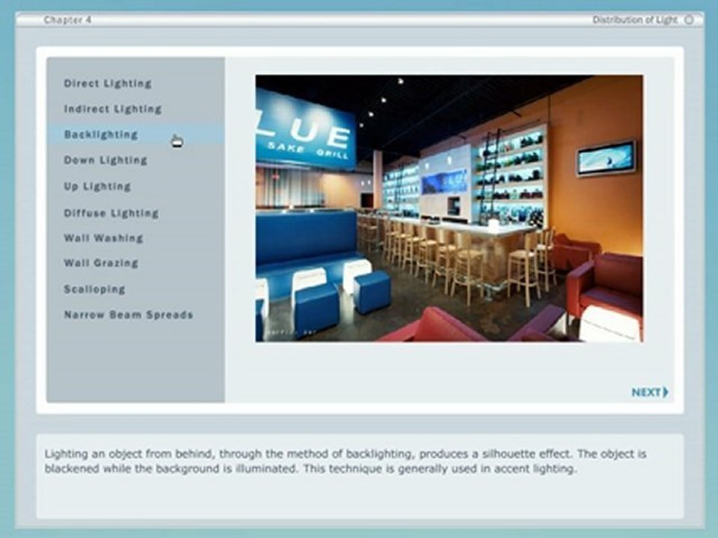This screenshot has width=718, height=538.
Task: Click the backlighting description paragraph
Action: pyautogui.click(x=346, y=461)
